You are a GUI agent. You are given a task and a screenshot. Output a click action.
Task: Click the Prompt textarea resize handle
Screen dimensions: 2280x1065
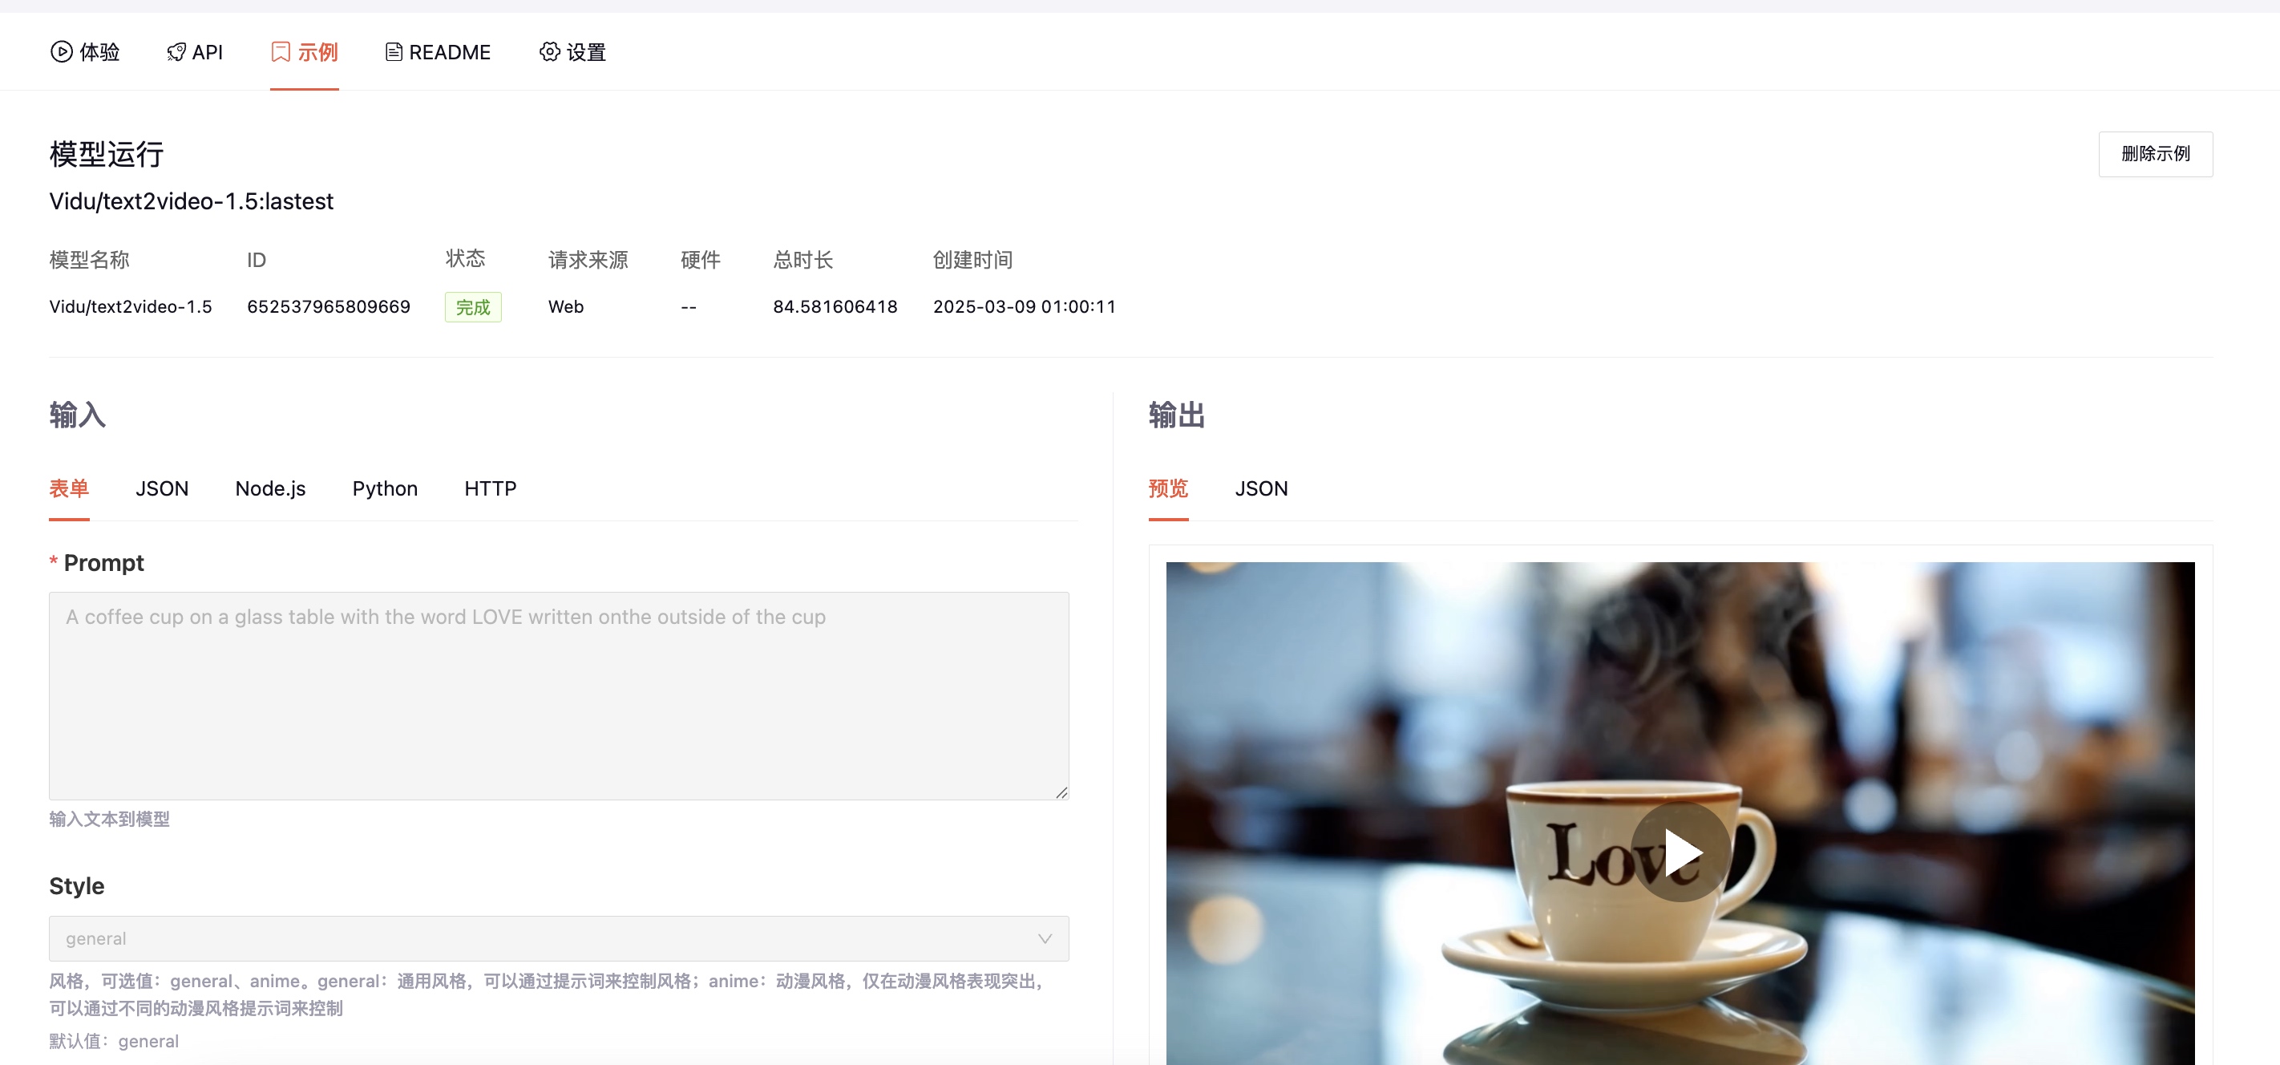coord(1061,792)
